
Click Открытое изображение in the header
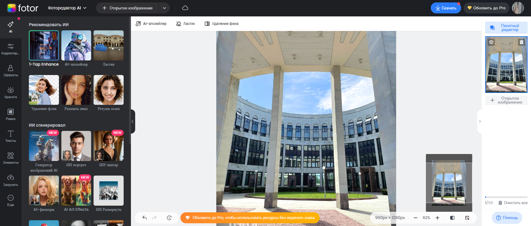pos(128,8)
